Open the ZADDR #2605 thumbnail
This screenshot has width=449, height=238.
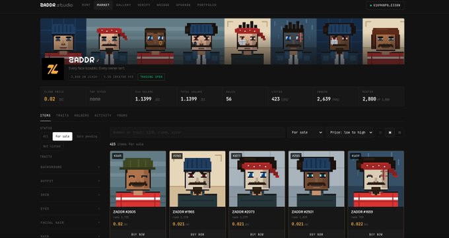tap(138, 179)
